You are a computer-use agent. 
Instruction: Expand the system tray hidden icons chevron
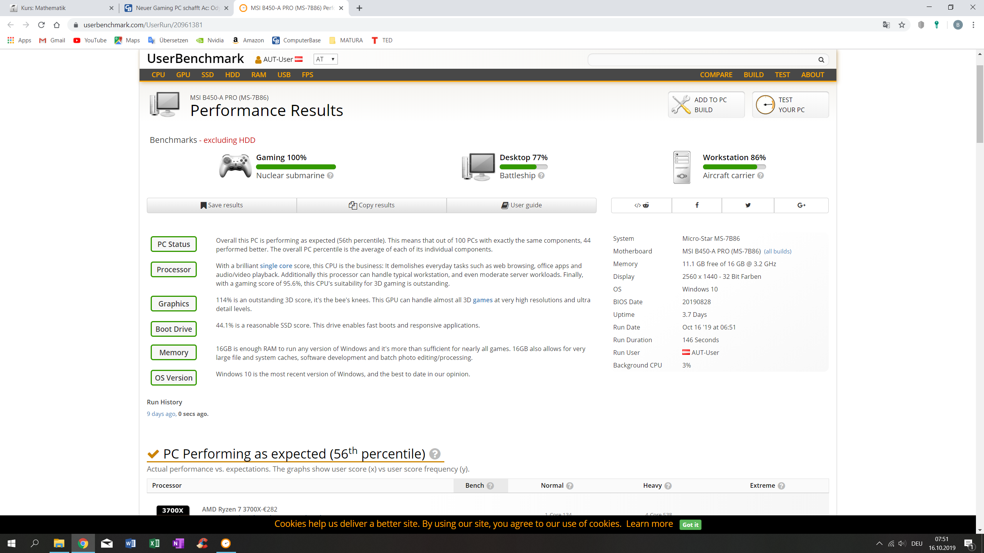879,543
